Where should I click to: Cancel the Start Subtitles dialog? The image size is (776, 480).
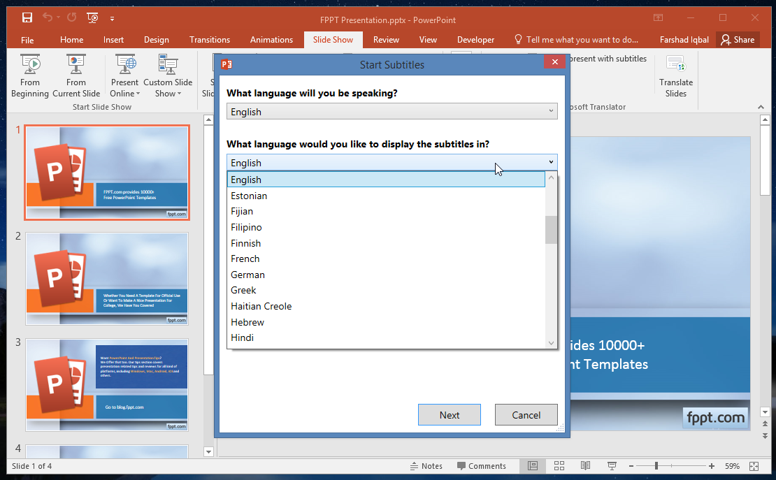click(526, 415)
